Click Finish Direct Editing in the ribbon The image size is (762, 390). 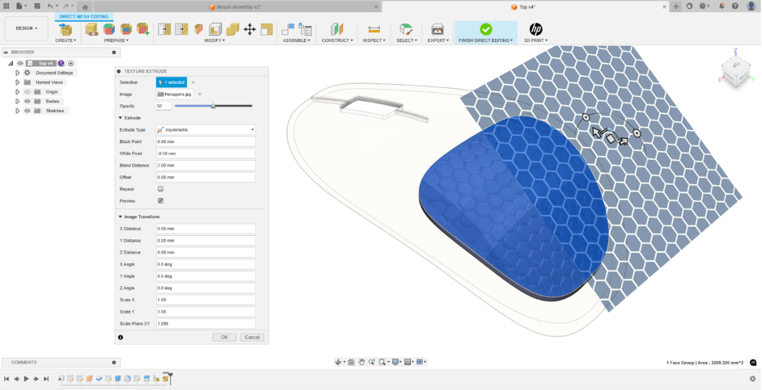(x=485, y=29)
